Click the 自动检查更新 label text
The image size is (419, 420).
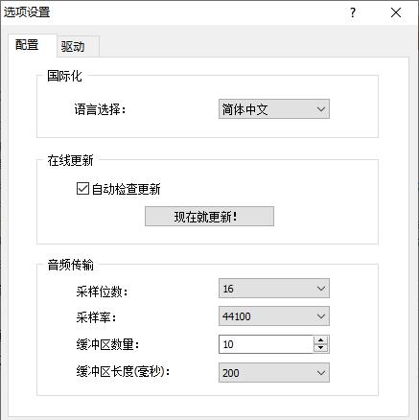coord(126,189)
